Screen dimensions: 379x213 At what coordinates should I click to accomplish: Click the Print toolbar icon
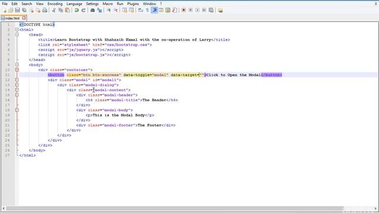pyautogui.click(x=45, y=11)
